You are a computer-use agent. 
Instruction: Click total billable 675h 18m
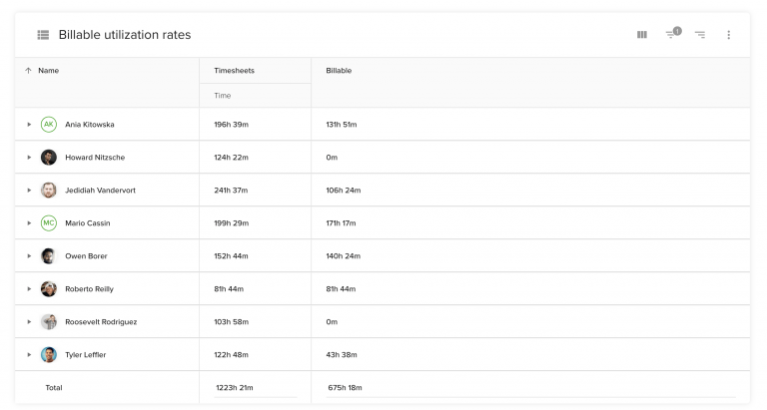(x=345, y=387)
